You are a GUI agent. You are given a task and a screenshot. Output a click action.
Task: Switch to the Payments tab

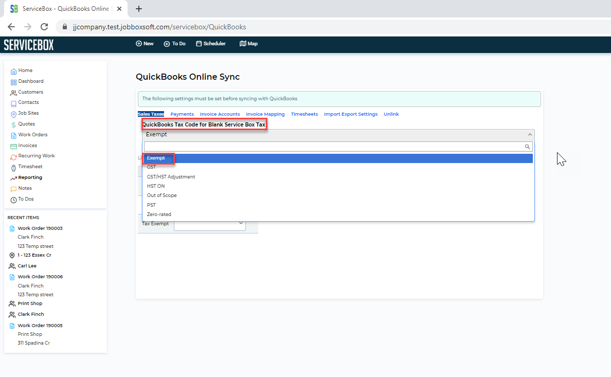coord(182,114)
